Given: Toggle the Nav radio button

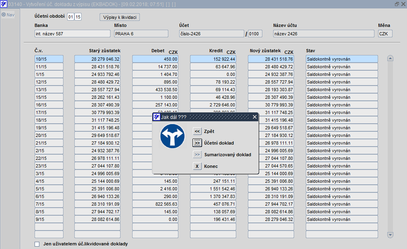Looking at the screenshot, I should click(4, 15).
